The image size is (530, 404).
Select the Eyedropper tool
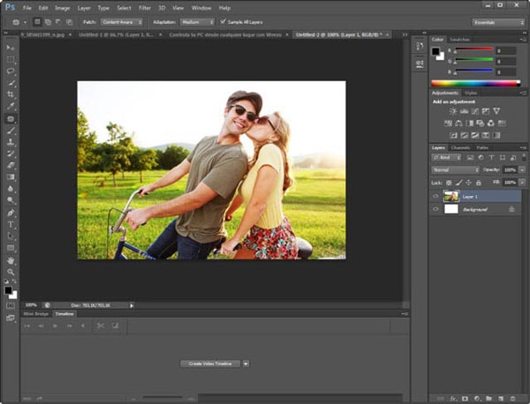tap(11, 106)
